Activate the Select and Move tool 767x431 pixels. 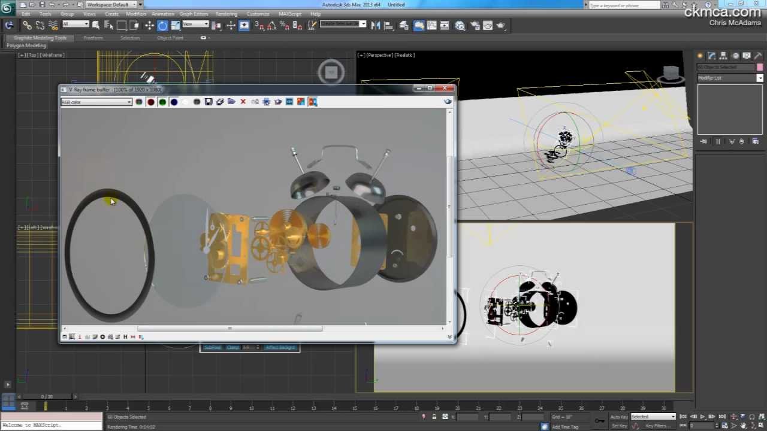[149, 25]
